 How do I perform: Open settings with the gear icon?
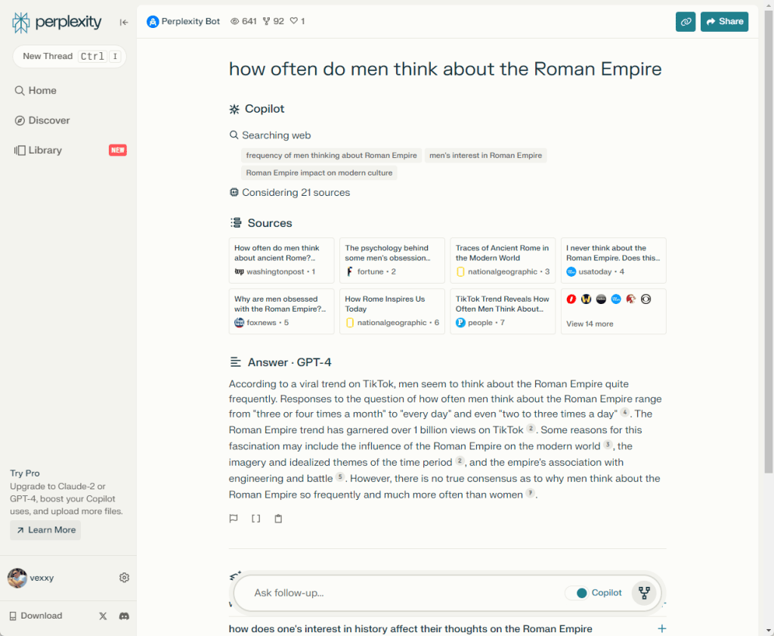coord(124,578)
